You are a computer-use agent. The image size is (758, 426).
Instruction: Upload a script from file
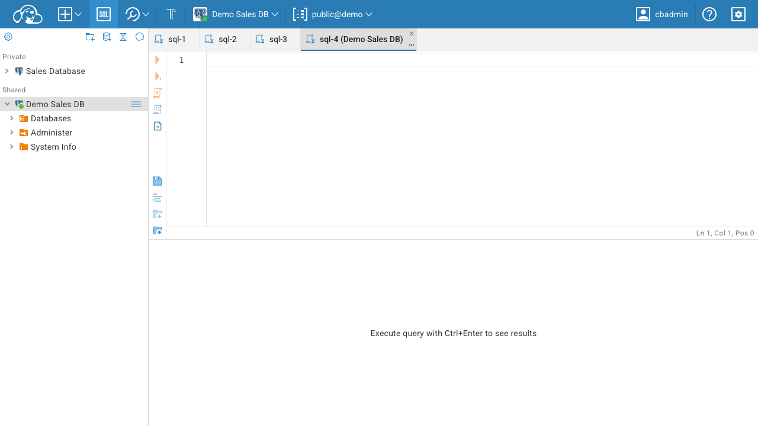coord(158,231)
